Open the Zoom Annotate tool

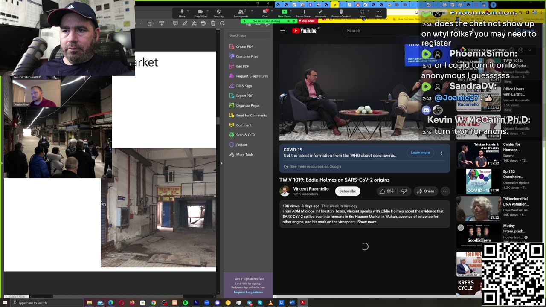320,13
